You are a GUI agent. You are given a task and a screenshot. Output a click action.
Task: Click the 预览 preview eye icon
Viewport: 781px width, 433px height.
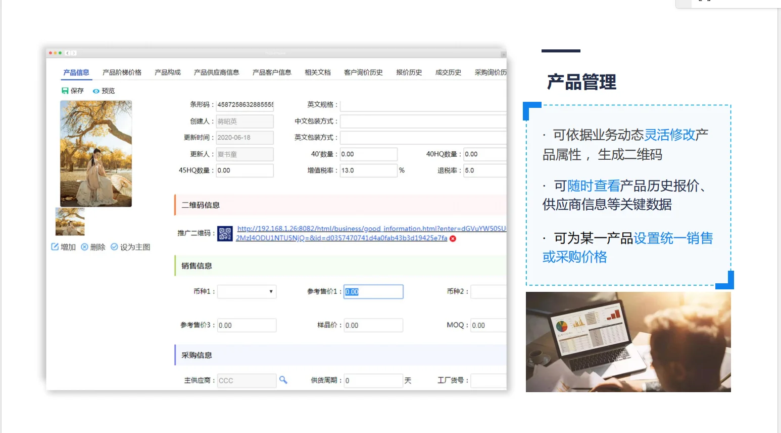tap(96, 91)
